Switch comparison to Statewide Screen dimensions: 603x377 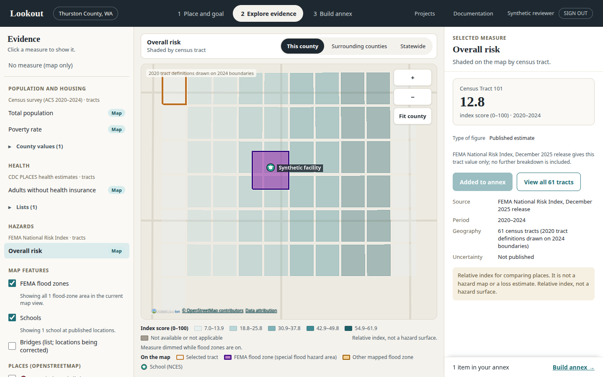[x=413, y=46]
